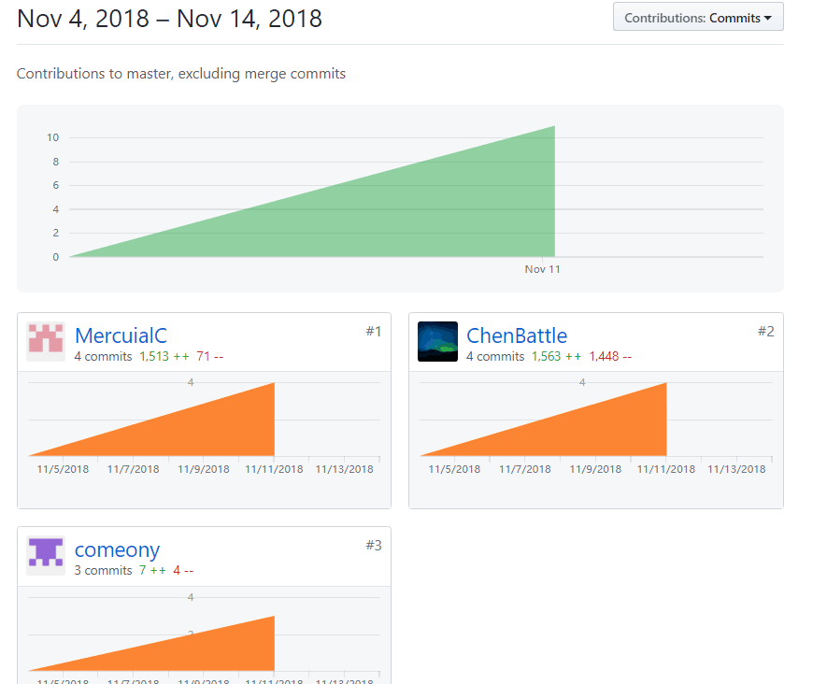Open ChenBattle's avatar image
Viewport: 827px width, 684px height.
(x=437, y=341)
